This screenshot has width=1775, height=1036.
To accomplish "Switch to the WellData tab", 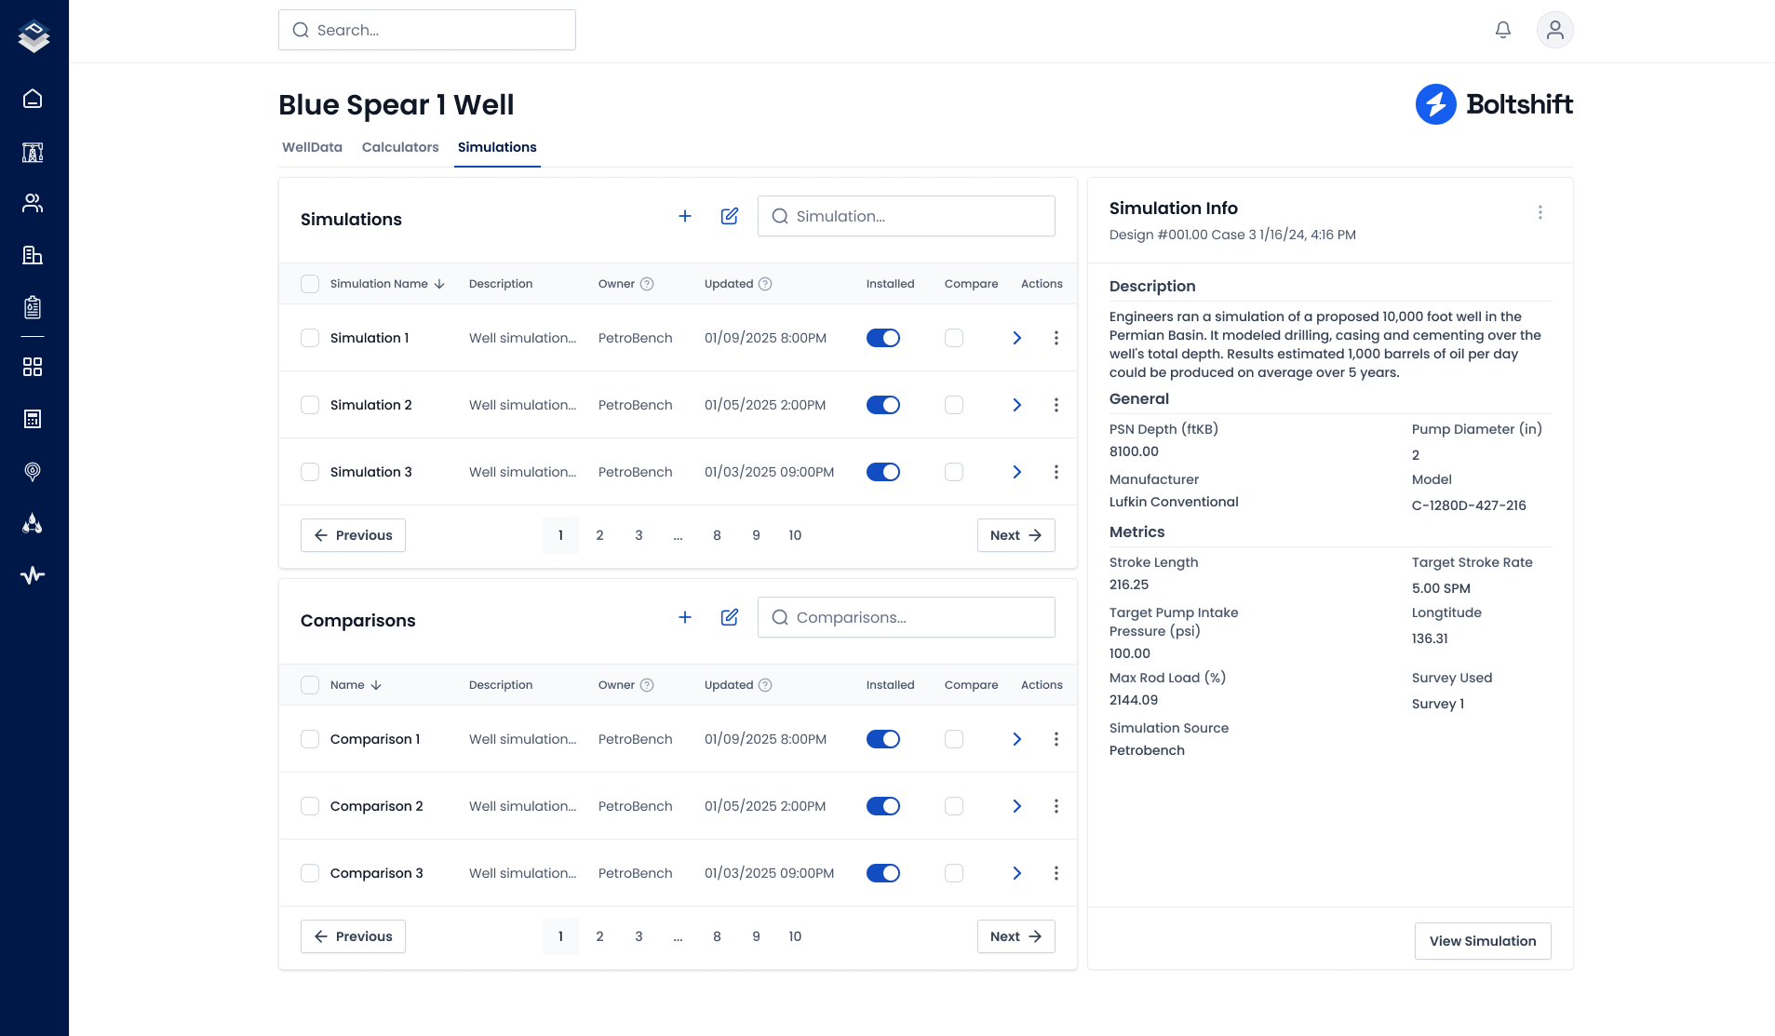I will click(311, 147).
